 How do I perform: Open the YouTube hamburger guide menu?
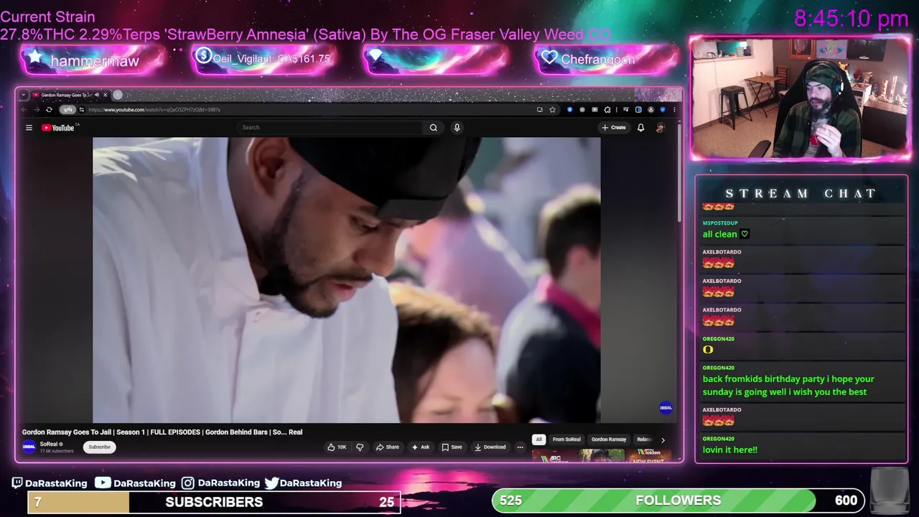coord(29,128)
